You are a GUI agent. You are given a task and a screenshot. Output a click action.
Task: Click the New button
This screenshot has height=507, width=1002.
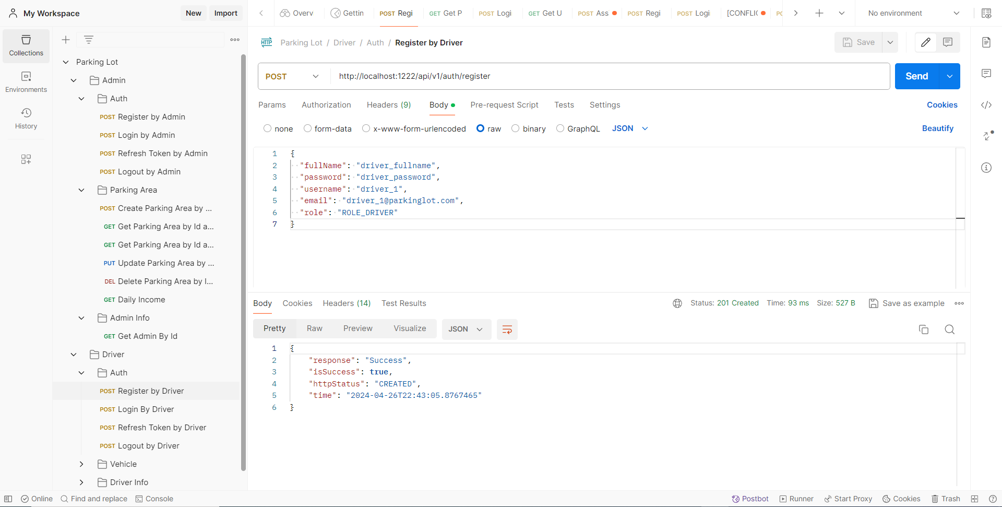click(194, 13)
